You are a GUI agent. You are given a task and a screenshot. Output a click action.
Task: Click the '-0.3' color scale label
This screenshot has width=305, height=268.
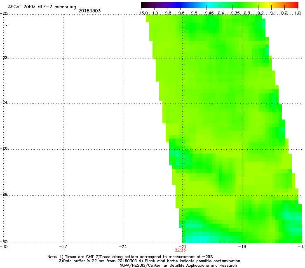click(x=246, y=13)
